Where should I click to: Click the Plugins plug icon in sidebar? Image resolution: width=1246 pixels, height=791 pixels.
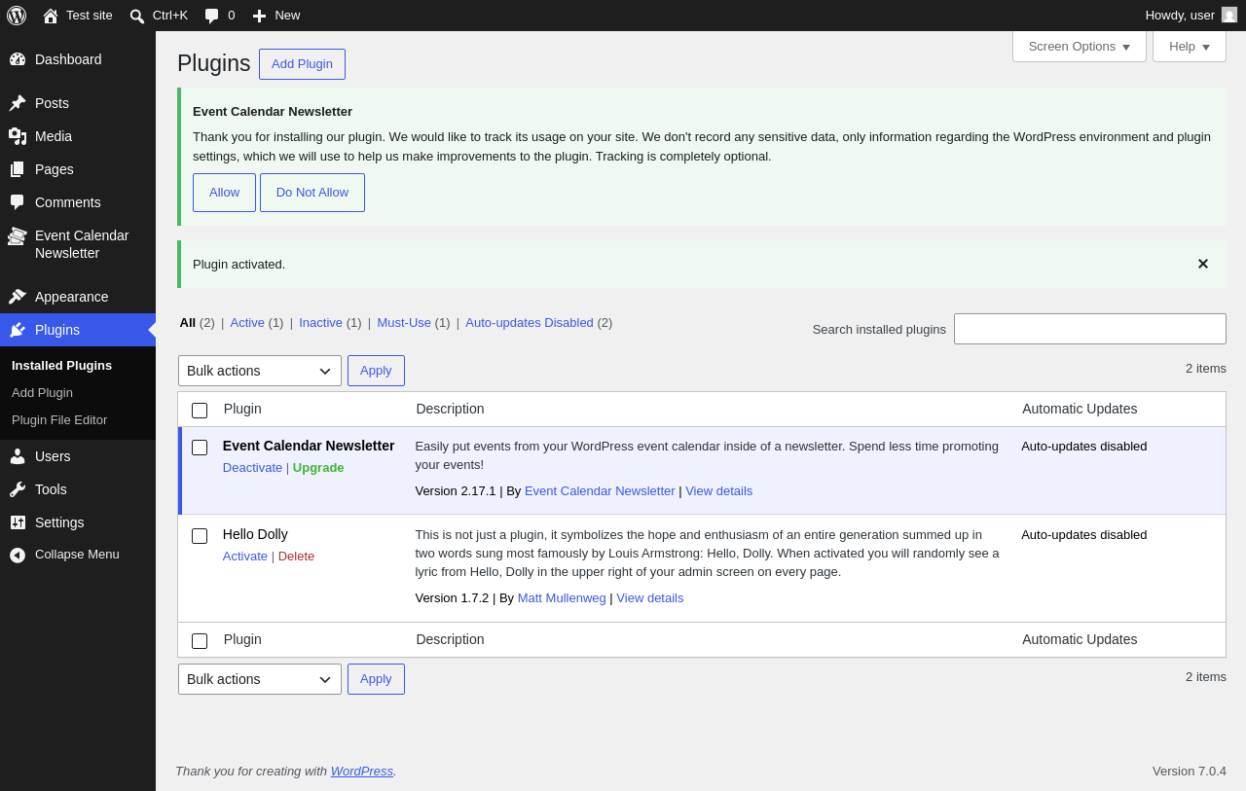(x=18, y=330)
